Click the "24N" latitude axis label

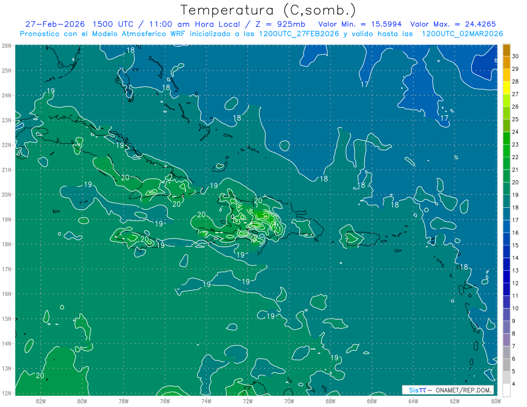tap(7, 95)
